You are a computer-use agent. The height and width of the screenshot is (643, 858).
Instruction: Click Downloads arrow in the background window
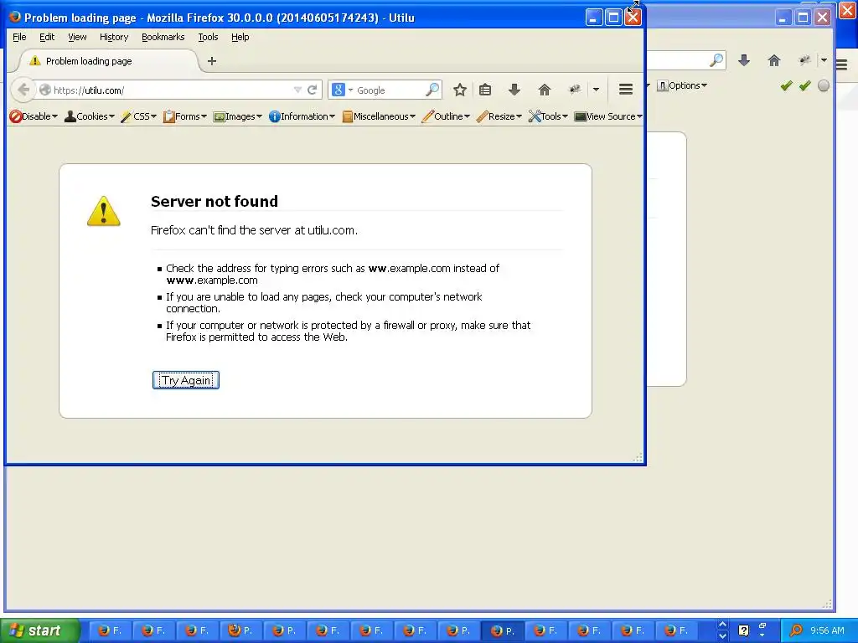pyautogui.click(x=744, y=60)
